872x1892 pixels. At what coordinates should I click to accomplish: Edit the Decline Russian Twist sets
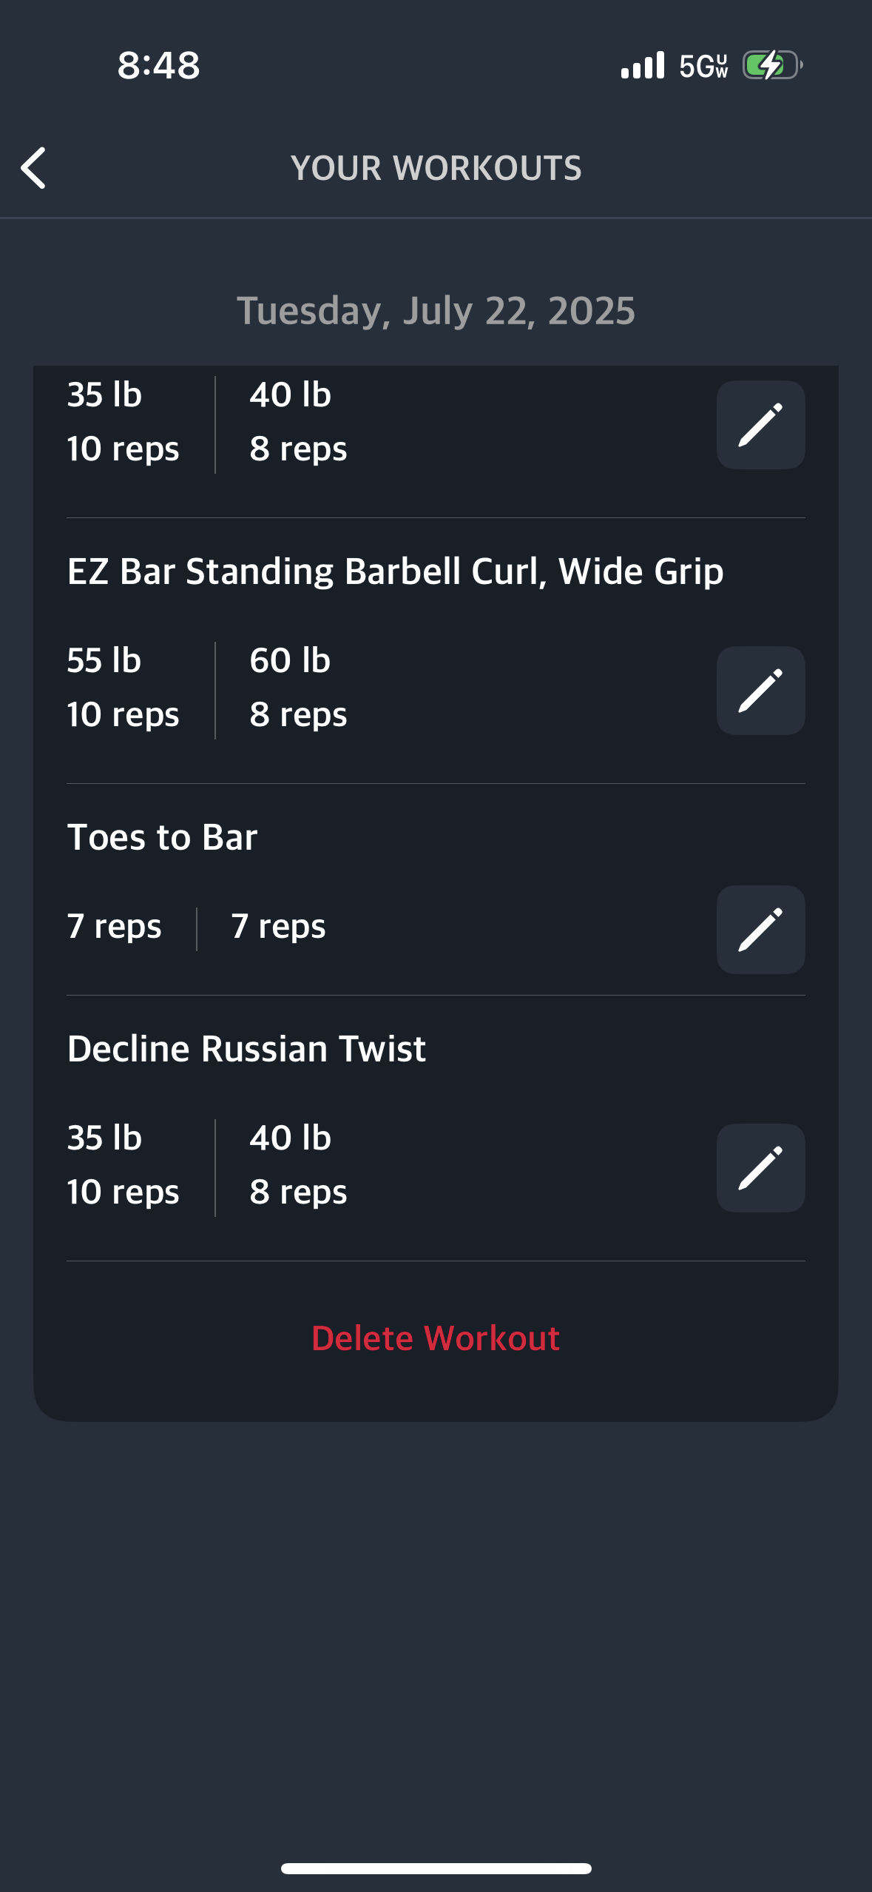(760, 1168)
